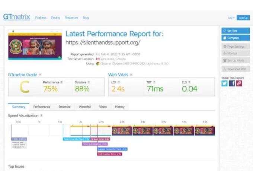Click help icon next to Speed Visualization
Screen dimensions: 253x171
41,115
